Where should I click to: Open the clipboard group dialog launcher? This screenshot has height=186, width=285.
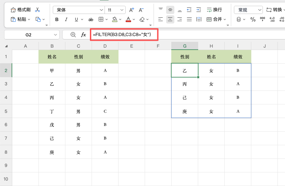pyautogui.click(x=46, y=25)
